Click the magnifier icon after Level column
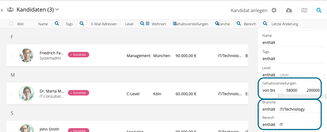 click(142, 24)
